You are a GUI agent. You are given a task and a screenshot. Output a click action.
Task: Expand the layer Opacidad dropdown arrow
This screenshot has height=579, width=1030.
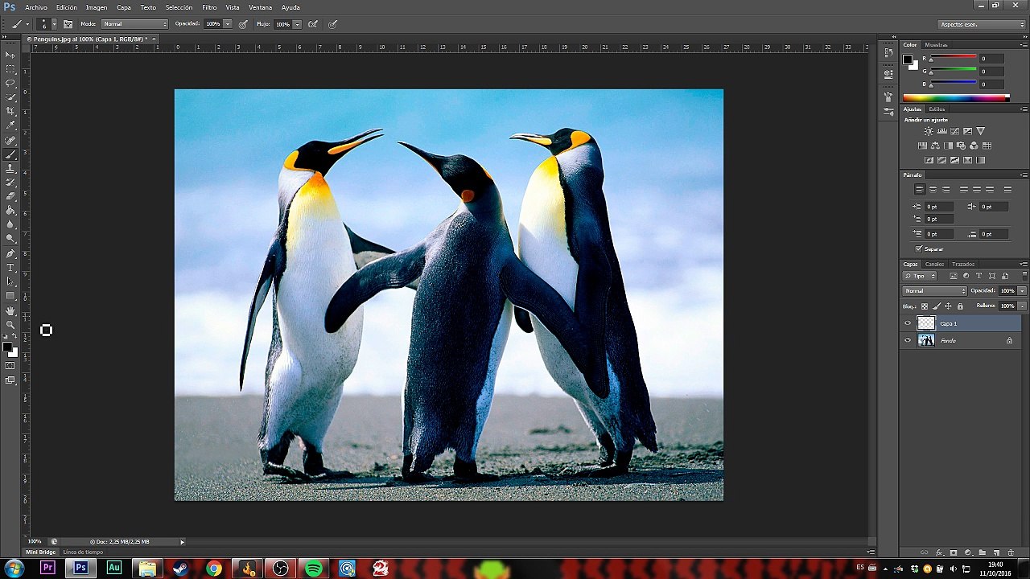(x=1022, y=291)
